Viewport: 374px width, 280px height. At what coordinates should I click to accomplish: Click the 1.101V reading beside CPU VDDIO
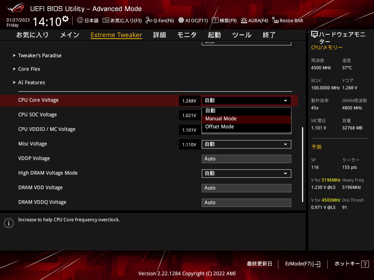pos(190,130)
